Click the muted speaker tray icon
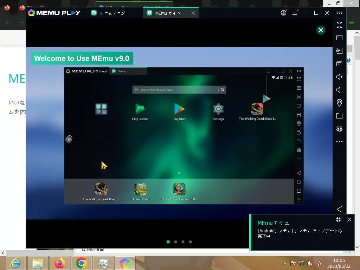The width and height of the screenshot is (360, 270). click(310, 264)
